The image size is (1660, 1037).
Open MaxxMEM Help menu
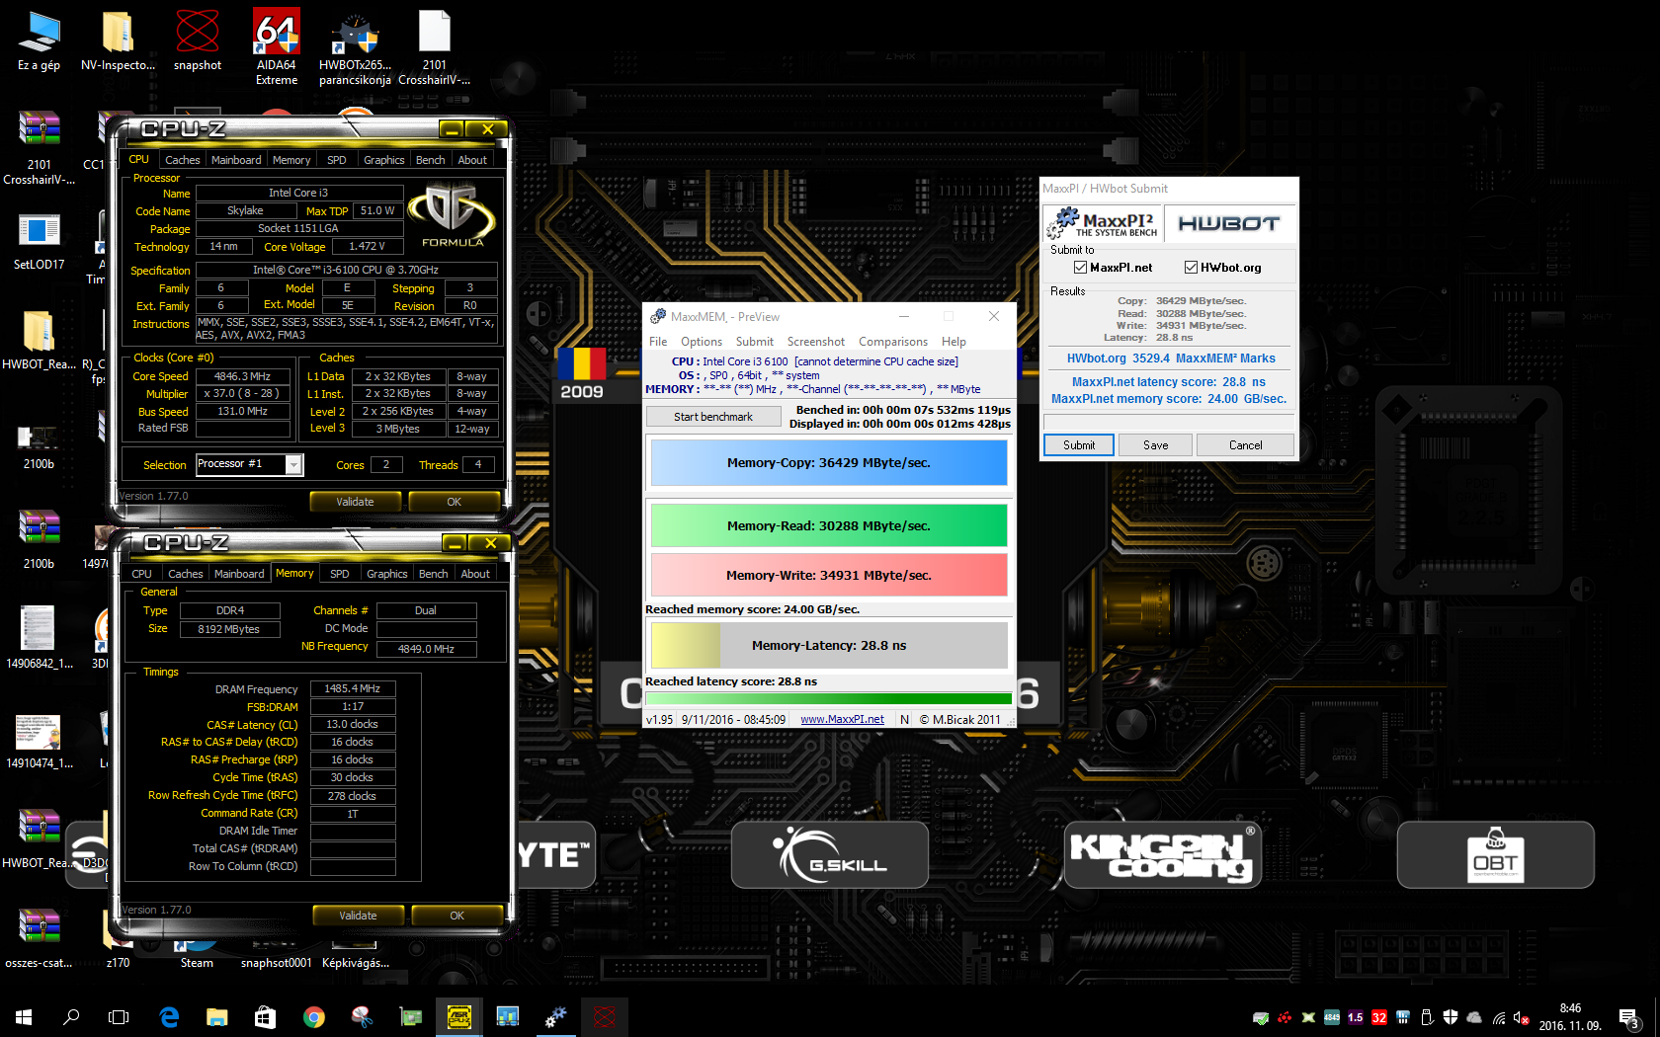954,342
